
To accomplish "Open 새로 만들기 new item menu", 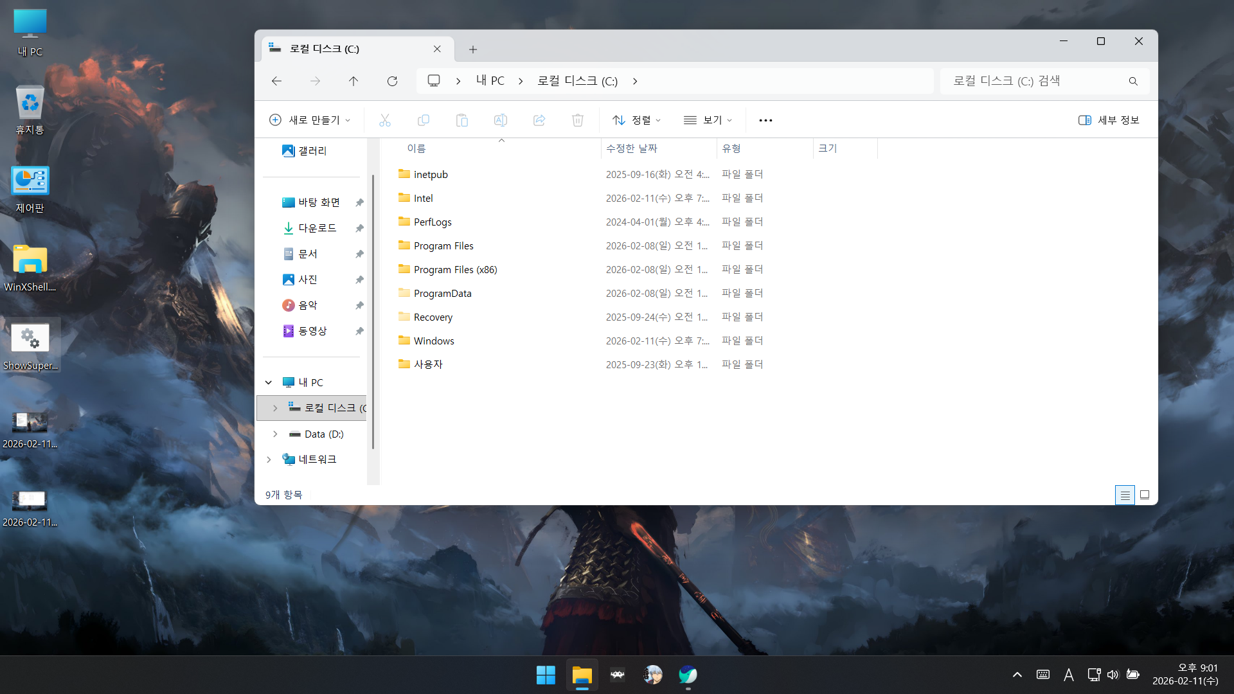I will [310, 120].
